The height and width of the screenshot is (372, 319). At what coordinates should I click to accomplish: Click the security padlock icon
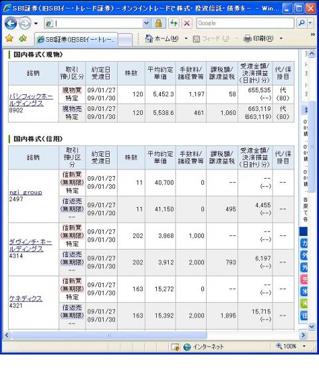click(159, 23)
